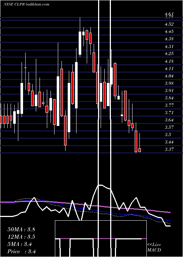
Task: Click the <<Live label
Action: click(154, 245)
